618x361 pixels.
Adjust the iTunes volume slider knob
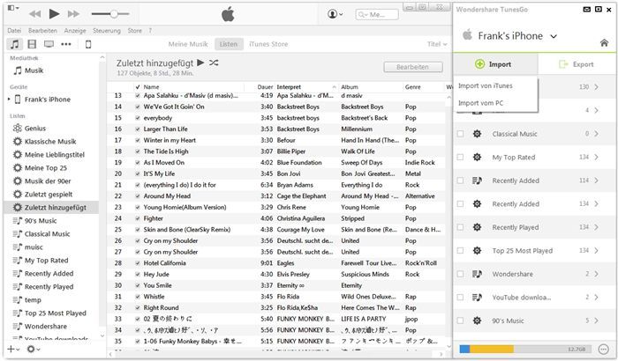114,14
